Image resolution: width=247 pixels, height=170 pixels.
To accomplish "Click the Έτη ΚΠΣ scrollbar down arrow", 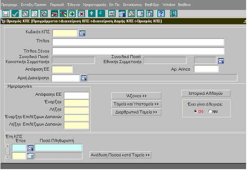I will [x=7, y=157].
